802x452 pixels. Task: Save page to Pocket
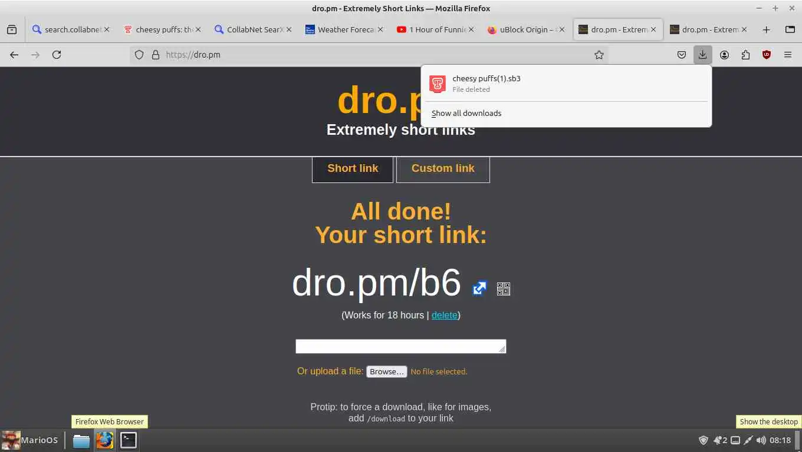pos(681,55)
